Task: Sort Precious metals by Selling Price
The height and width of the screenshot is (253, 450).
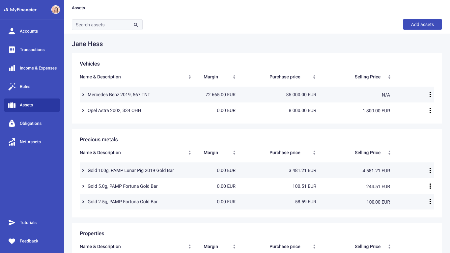Action: tap(389, 153)
